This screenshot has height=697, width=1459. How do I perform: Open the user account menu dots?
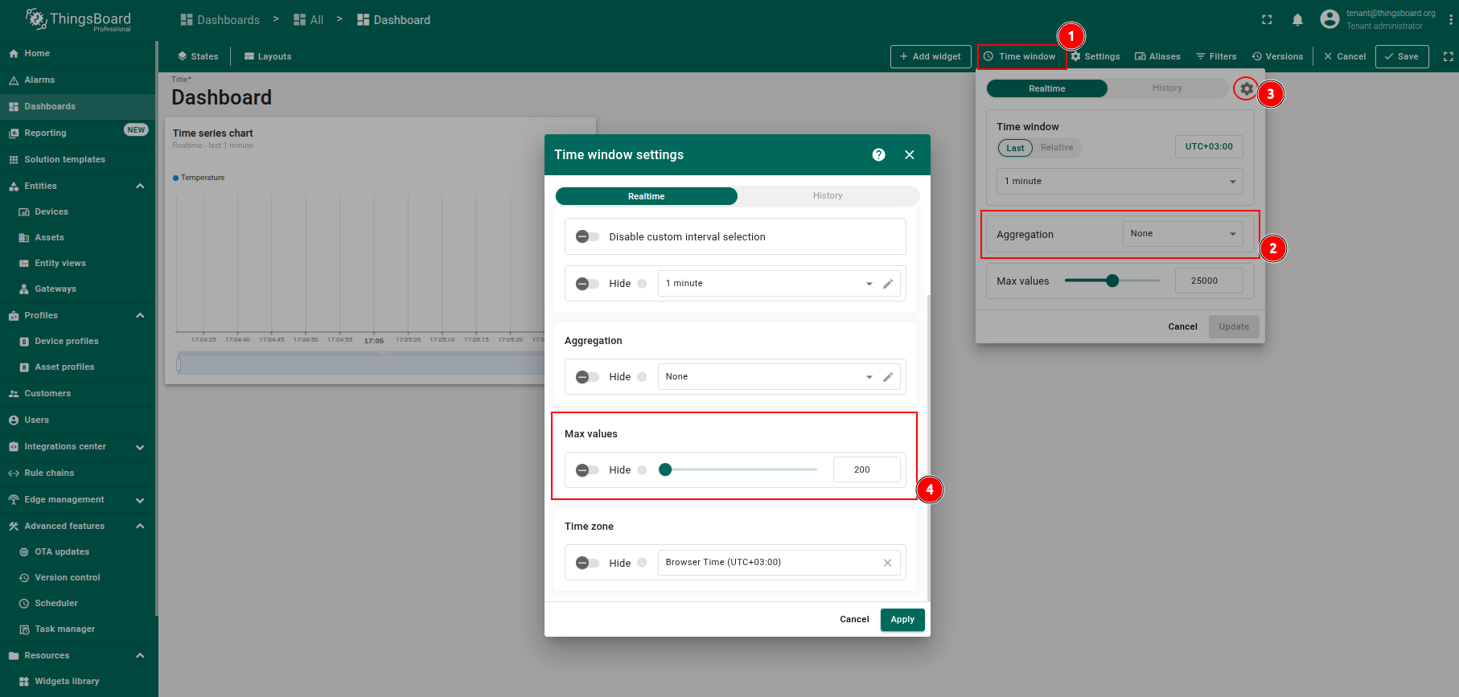[1450, 20]
